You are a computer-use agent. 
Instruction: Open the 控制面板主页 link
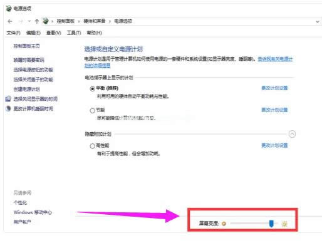click(27, 46)
